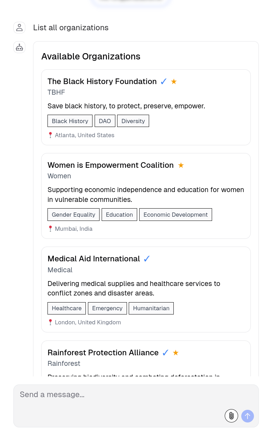Click the user avatar icon
This screenshot has width=268, height=439.
click(19, 28)
